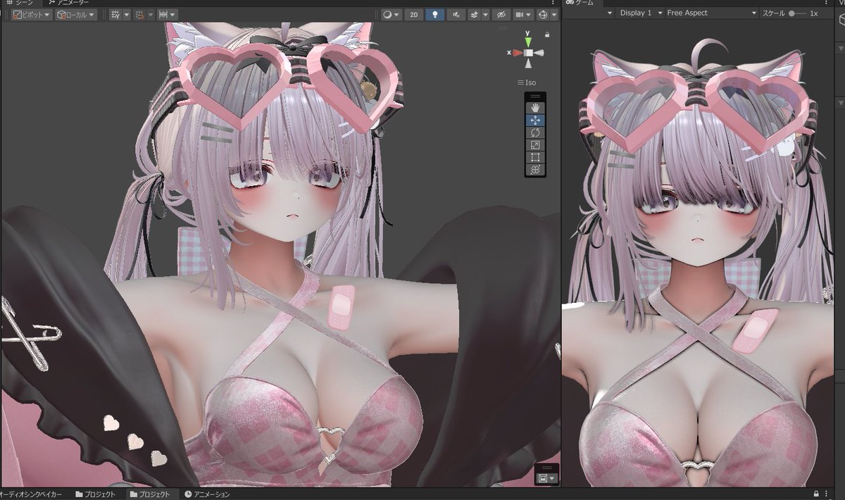Toggle 2D view mode
845x500 pixels.
point(414,14)
